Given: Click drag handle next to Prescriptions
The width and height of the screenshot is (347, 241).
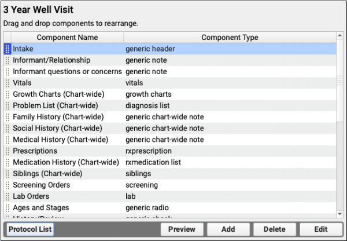Looking at the screenshot, I should (x=8, y=151).
